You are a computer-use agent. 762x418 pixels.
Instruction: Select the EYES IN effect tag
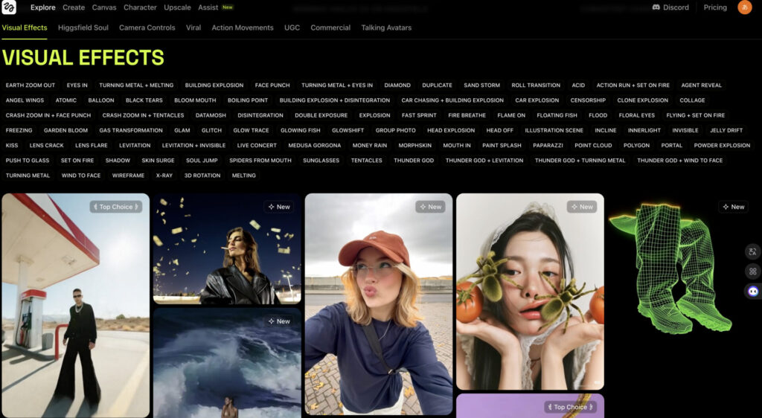point(77,85)
